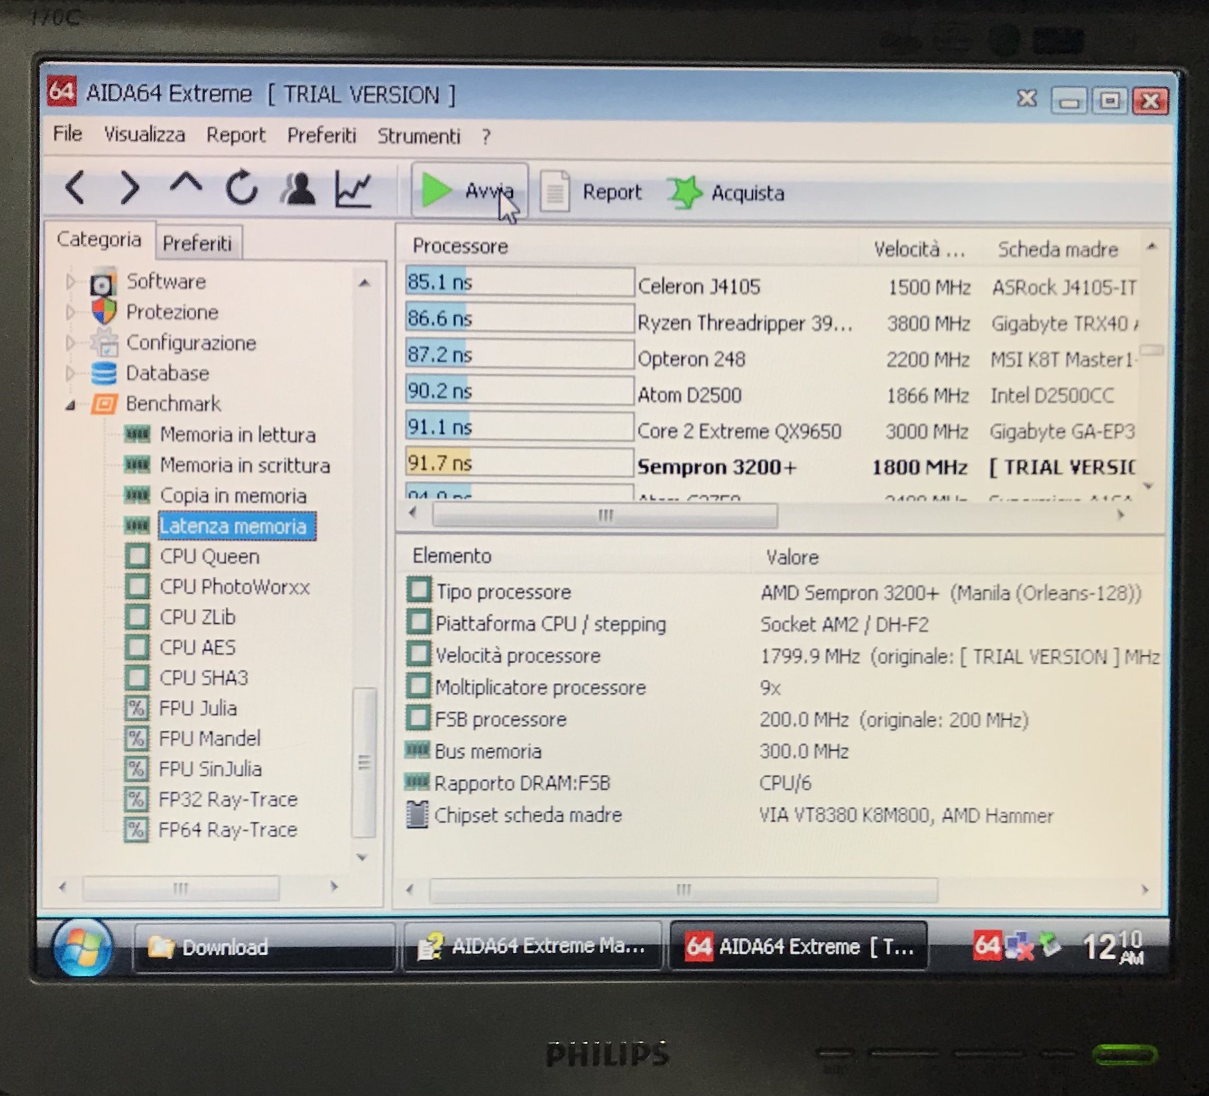Click the Acquista purchase star icon
1209x1096 pixels.
686,193
